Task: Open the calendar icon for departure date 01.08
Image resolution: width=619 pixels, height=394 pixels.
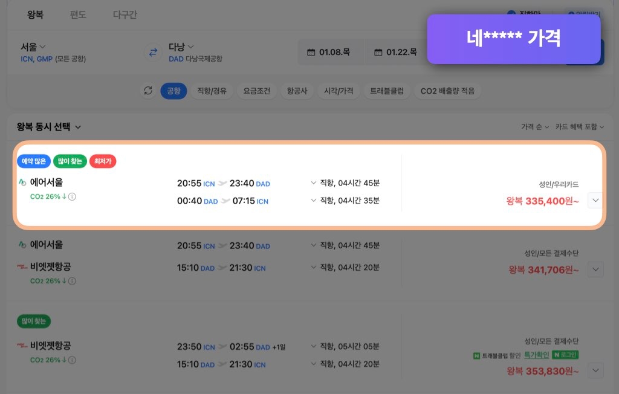Action: 311,52
